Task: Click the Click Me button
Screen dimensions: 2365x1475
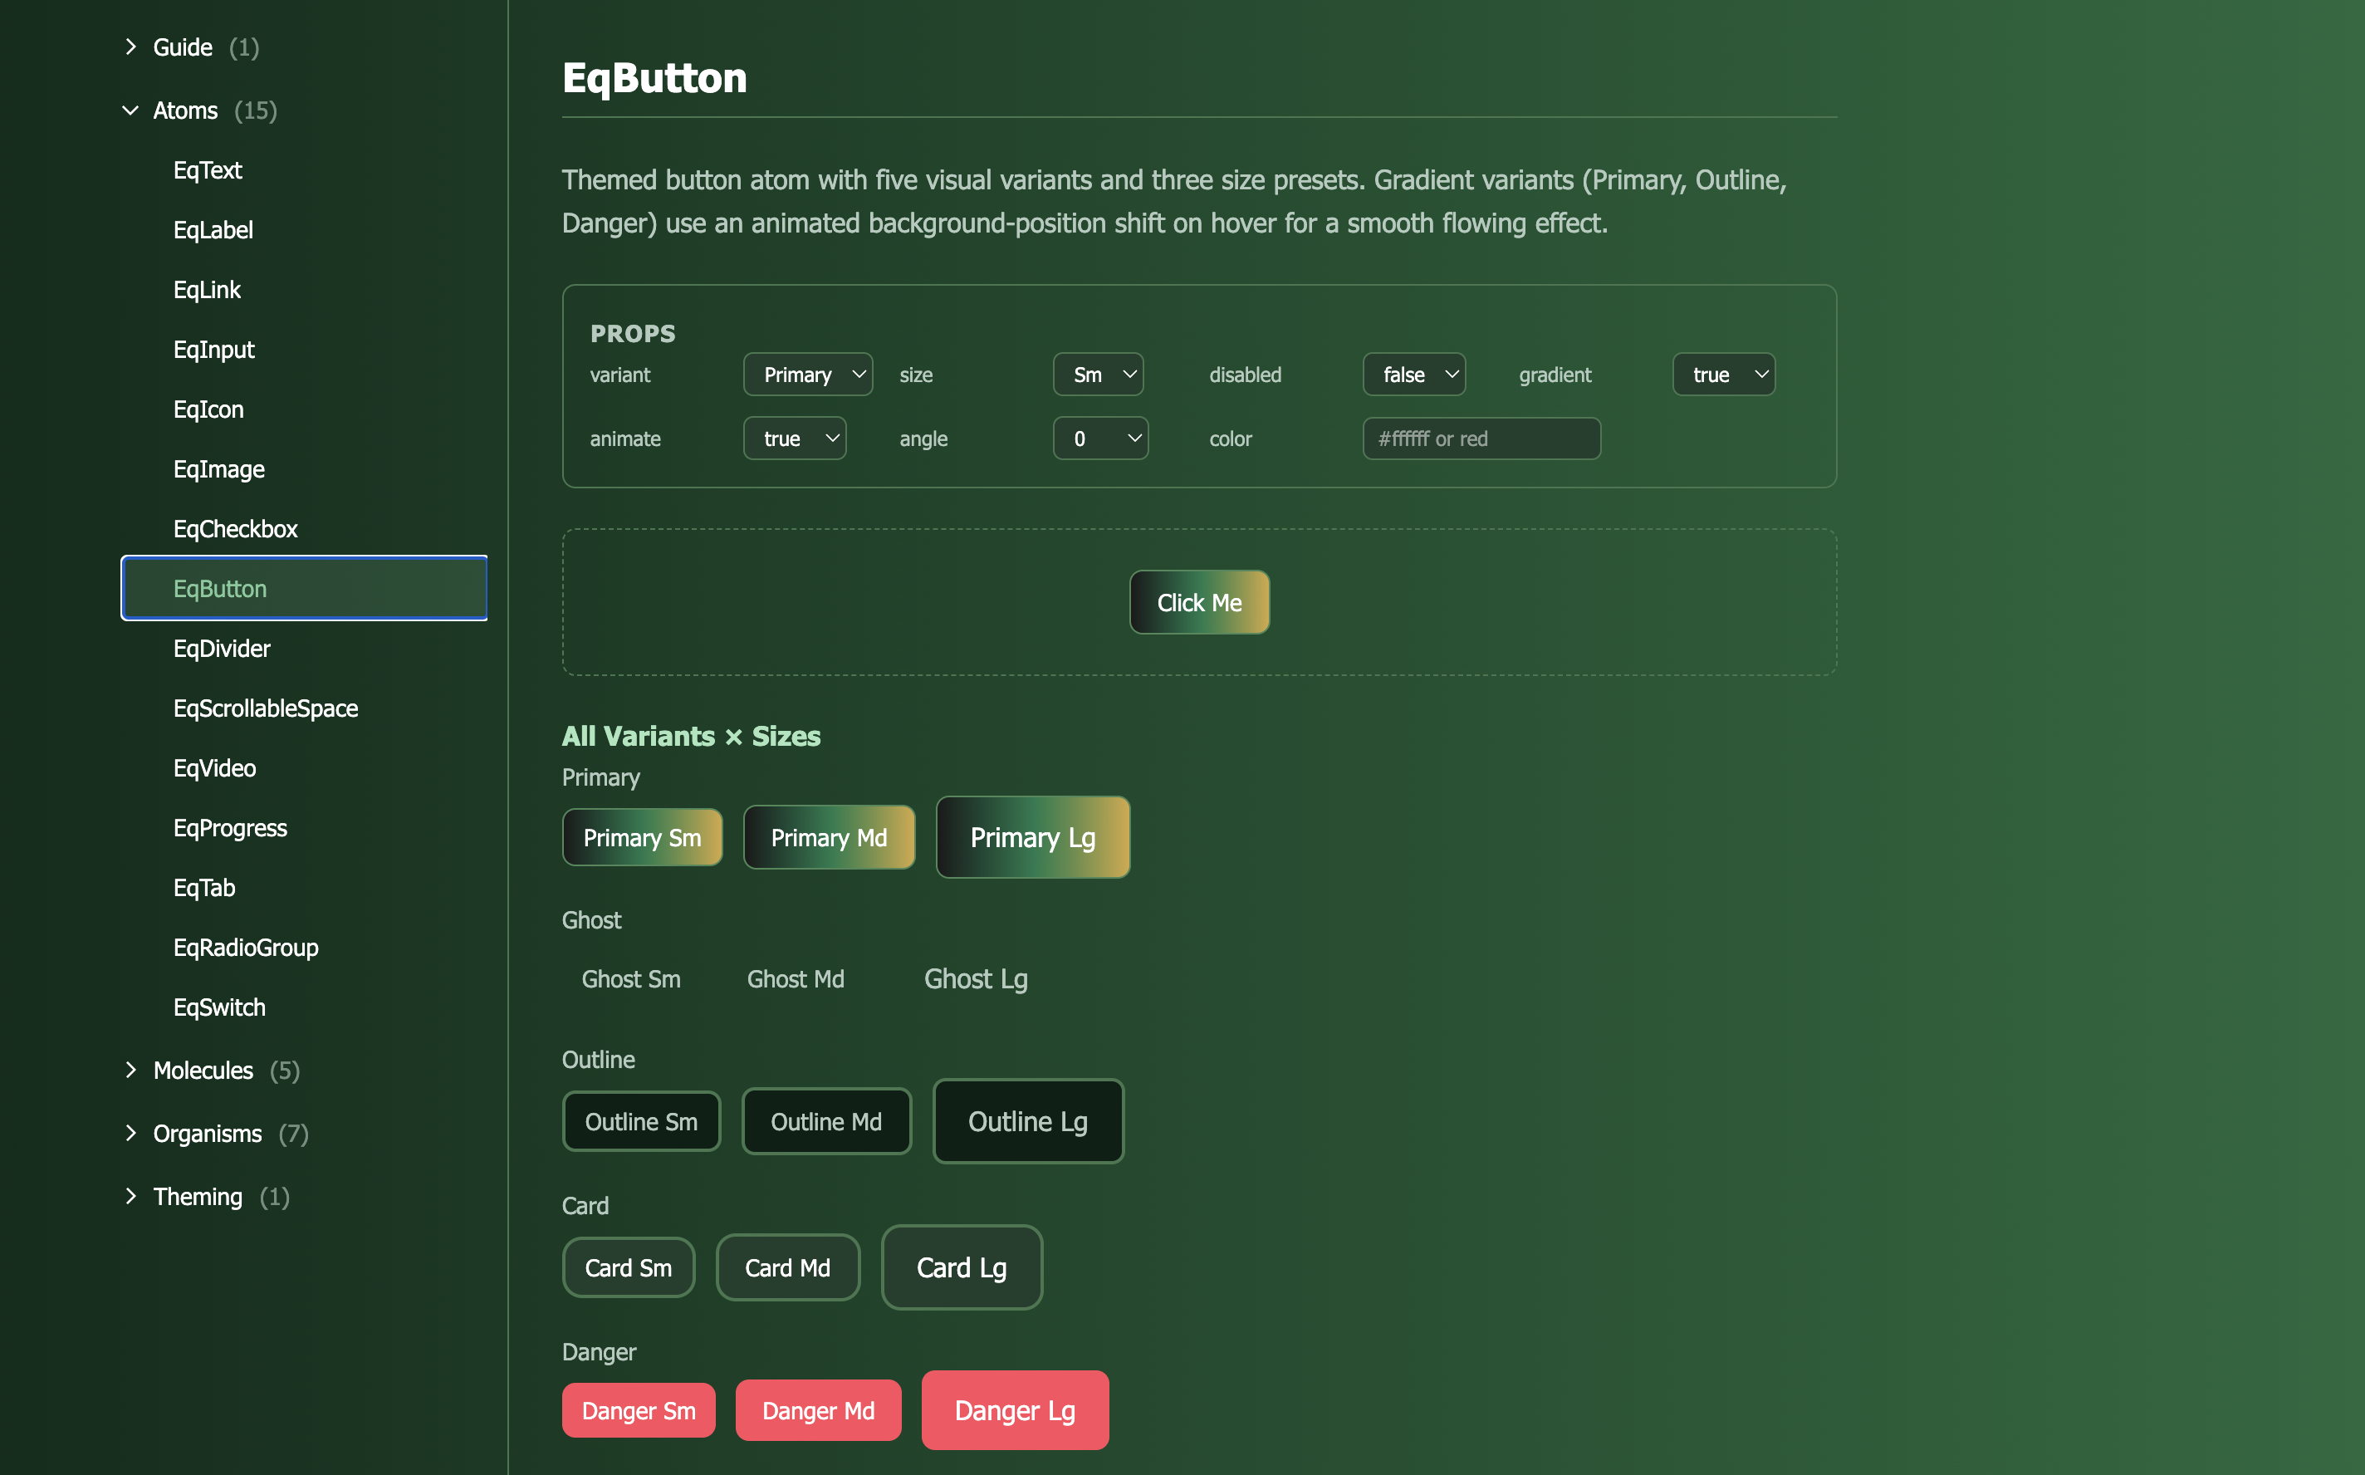Action: (x=1198, y=602)
